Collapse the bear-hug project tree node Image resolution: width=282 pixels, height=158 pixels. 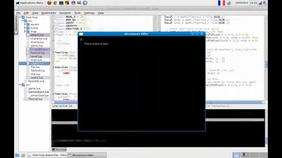(20, 17)
